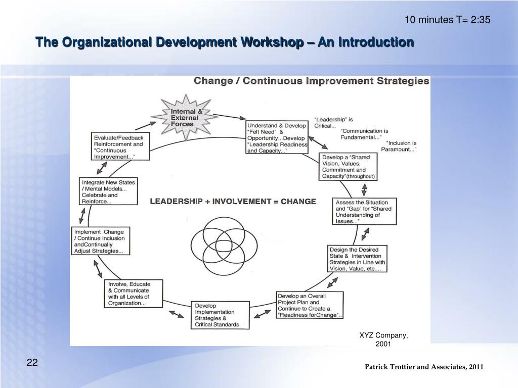Click the double arrow between Felt Need and Shared Vision boxes
The image size is (518, 388).
pyautogui.click(x=318, y=142)
